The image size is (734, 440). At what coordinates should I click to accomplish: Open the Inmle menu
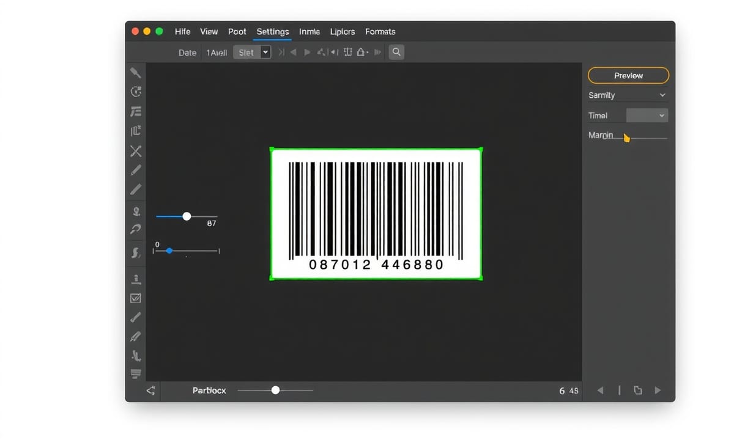[x=310, y=32]
